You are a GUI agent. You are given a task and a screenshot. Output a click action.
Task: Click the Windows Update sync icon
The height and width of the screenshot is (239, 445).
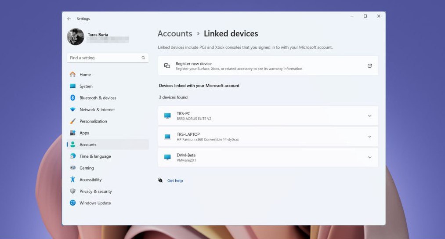[x=72, y=203]
